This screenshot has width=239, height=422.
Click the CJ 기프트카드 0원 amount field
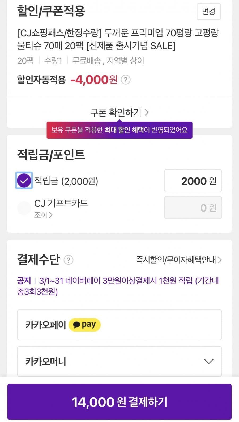click(193, 208)
